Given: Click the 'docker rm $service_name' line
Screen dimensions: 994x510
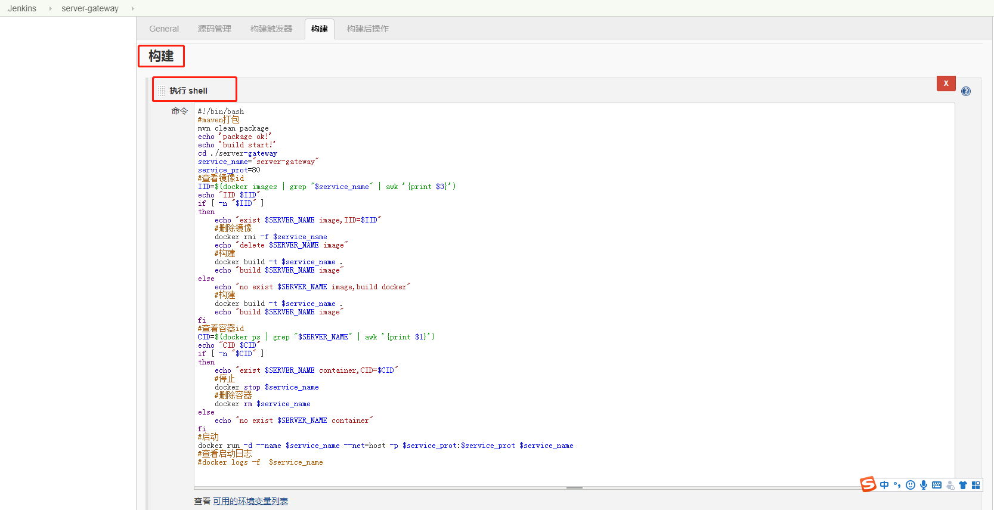Looking at the screenshot, I should pyautogui.click(x=262, y=404).
